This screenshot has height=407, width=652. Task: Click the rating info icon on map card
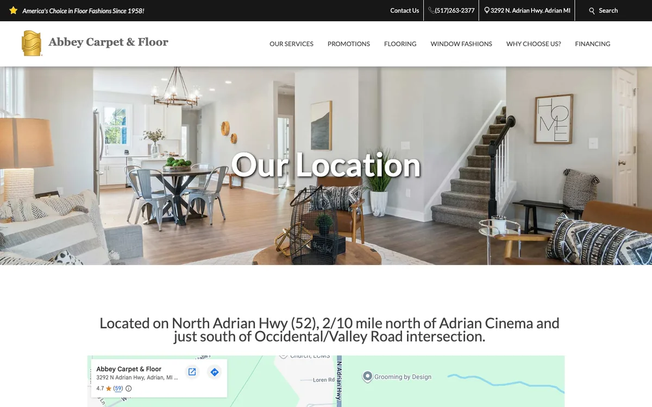[x=129, y=389]
